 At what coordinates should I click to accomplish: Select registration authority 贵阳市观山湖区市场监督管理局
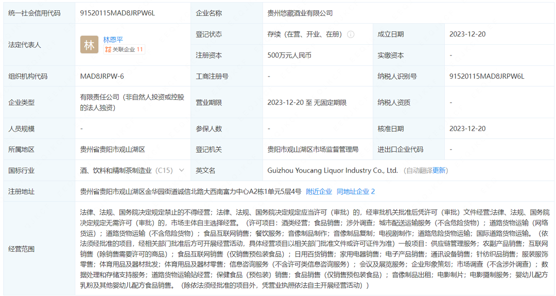(313, 150)
